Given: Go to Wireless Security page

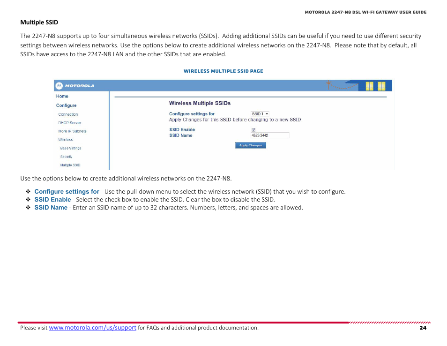Looking at the screenshot, I should click(x=66, y=157).
